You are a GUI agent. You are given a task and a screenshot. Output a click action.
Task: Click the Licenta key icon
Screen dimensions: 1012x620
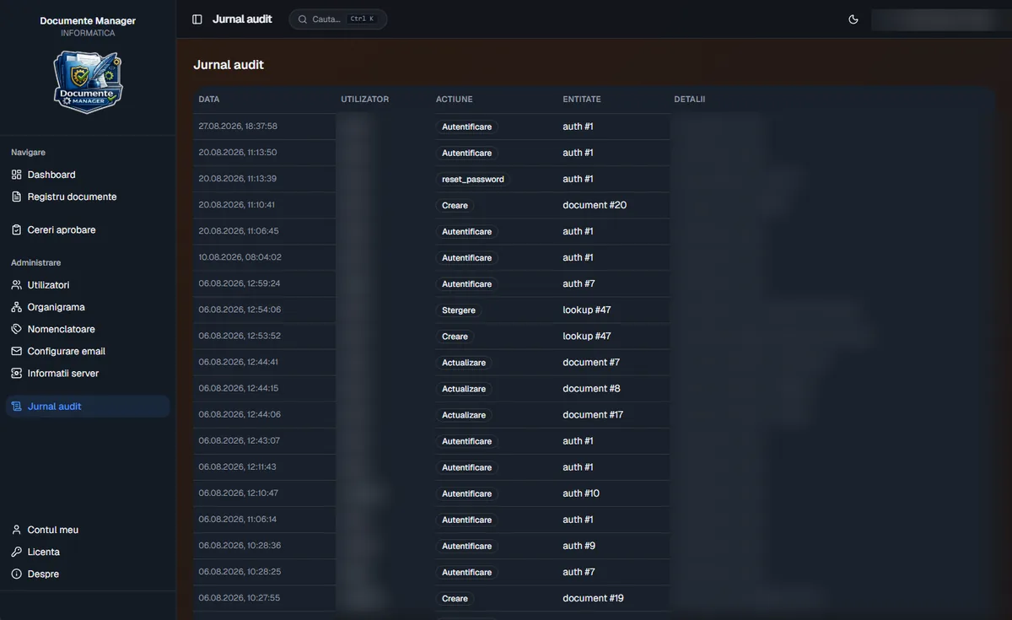tap(17, 552)
